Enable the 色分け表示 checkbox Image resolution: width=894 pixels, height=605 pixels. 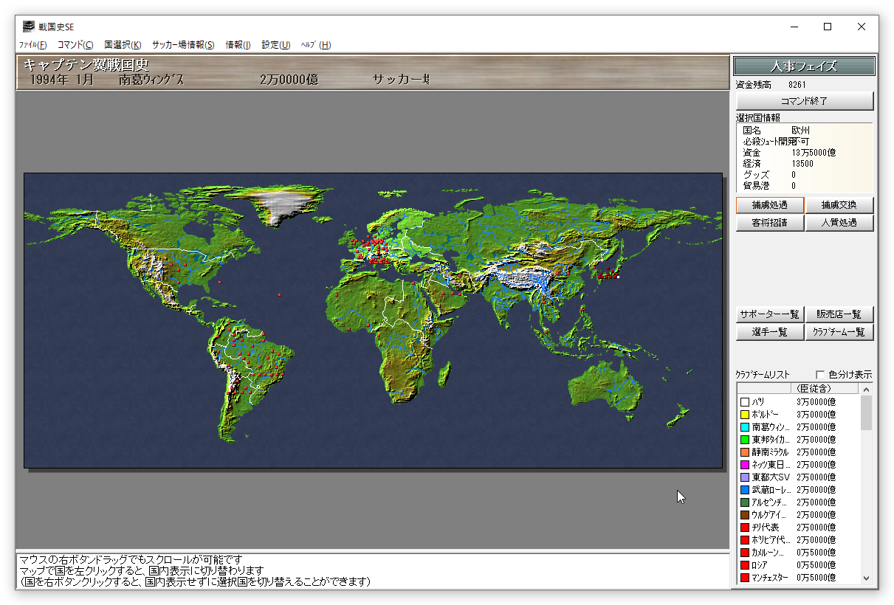point(819,375)
